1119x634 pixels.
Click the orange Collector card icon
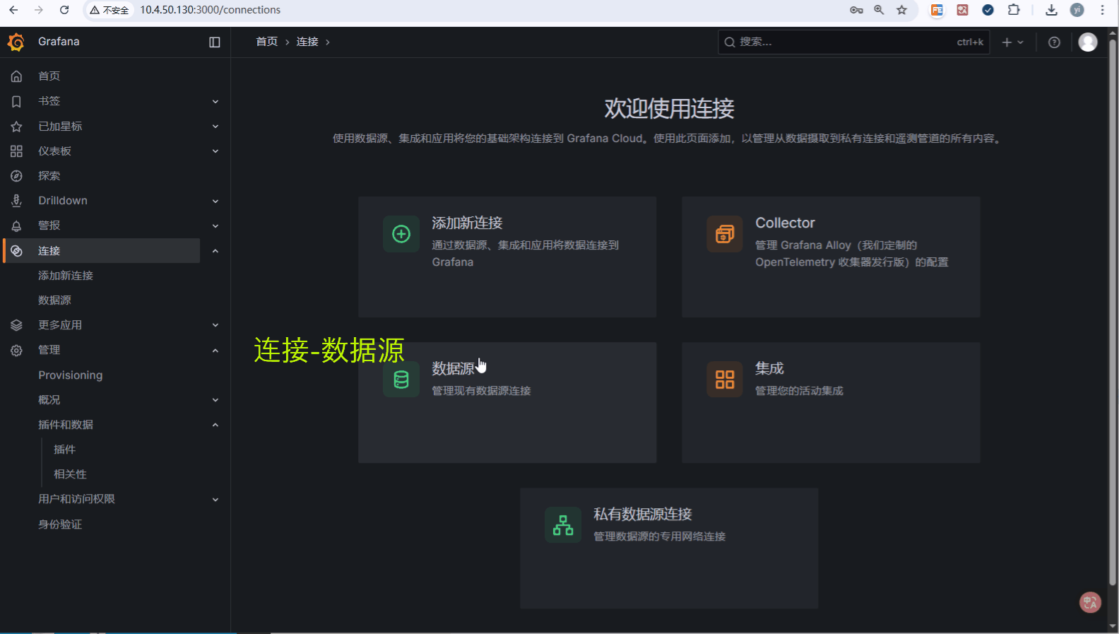tap(725, 234)
